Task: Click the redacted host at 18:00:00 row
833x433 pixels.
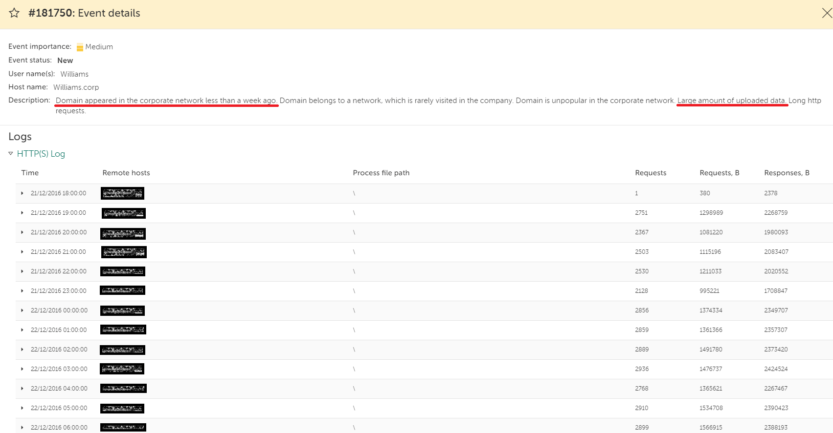Action: pos(122,193)
